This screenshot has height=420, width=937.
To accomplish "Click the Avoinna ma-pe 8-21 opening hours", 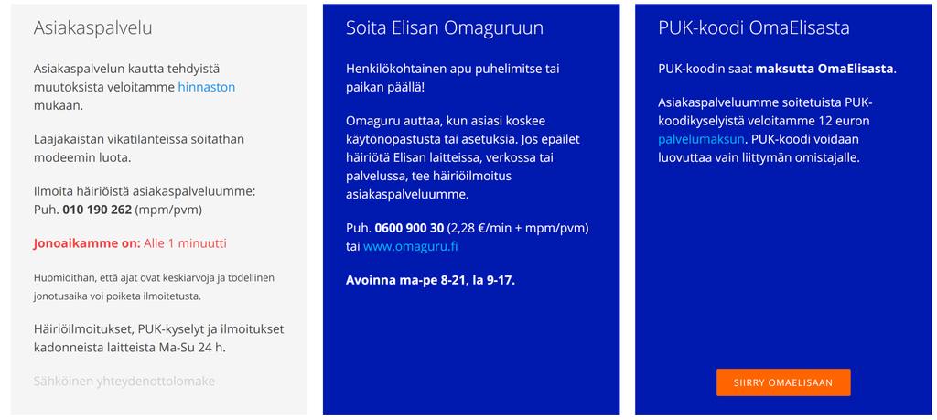I will [x=430, y=280].
